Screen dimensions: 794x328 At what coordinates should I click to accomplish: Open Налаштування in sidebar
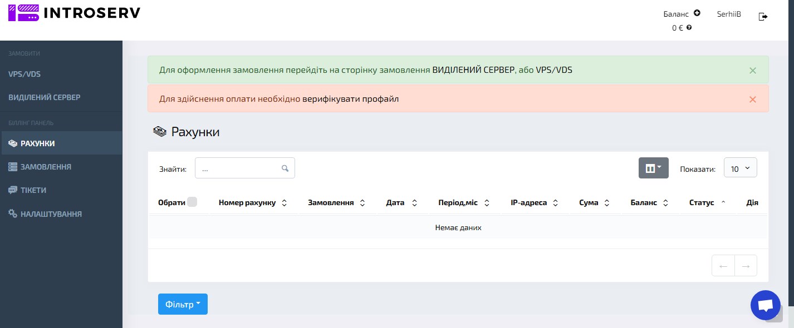[51, 214]
